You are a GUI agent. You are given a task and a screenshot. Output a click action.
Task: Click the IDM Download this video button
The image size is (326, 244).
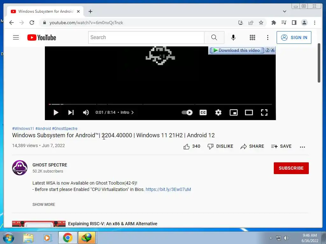(237, 51)
